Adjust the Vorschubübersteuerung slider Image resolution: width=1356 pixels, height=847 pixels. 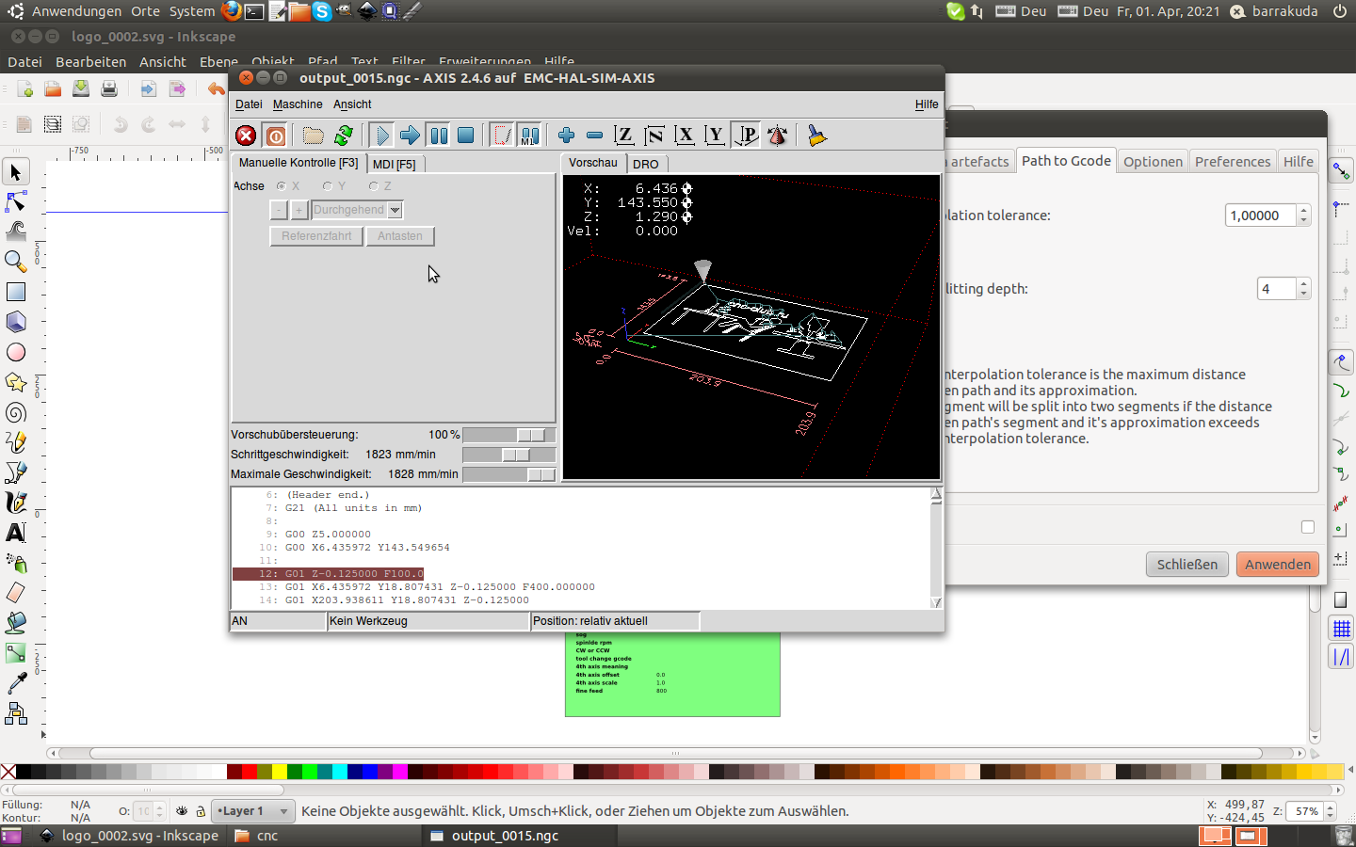pos(531,435)
